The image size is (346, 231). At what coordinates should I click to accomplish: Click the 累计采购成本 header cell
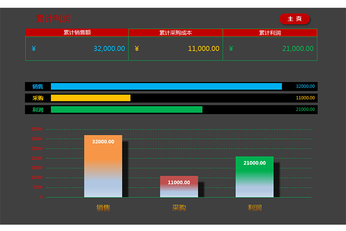175,33
